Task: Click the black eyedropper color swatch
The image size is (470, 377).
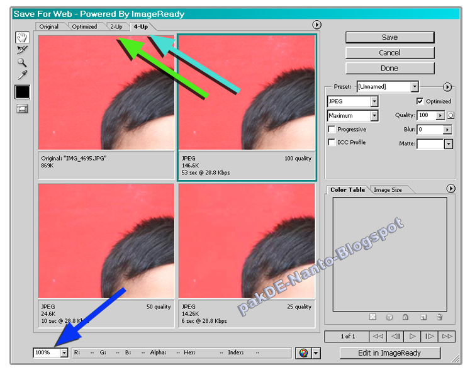Action: pos(23,92)
